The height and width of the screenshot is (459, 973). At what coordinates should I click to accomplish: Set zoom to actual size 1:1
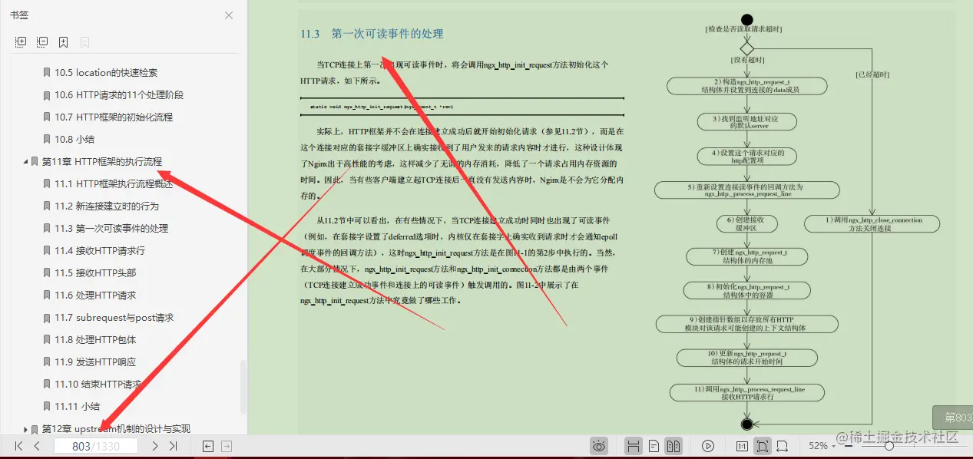coord(742,445)
